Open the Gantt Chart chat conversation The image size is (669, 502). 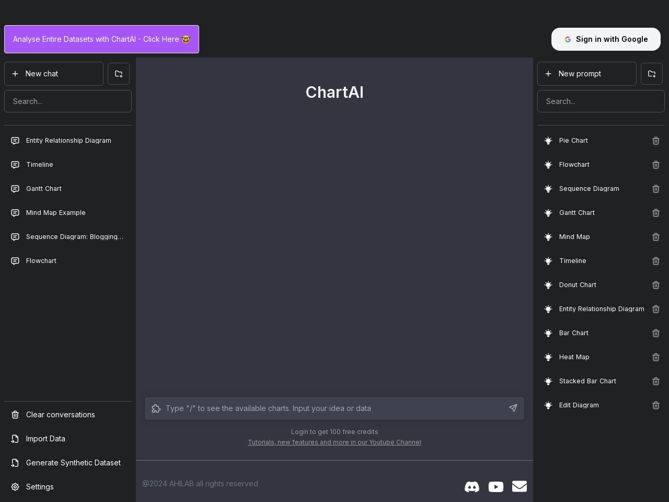(x=68, y=189)
